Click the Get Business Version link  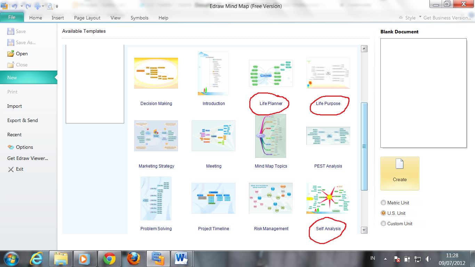click(x=448, y=18)
